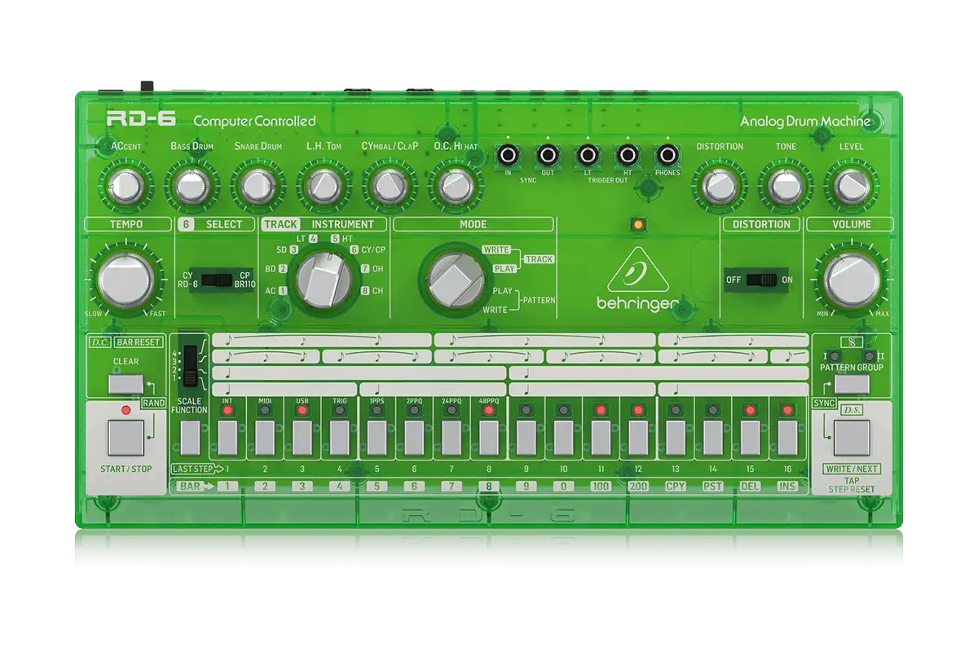This screenshot has height=652, width=978.
Task: Hit the Start/Stop button
Action: [126, 439]
